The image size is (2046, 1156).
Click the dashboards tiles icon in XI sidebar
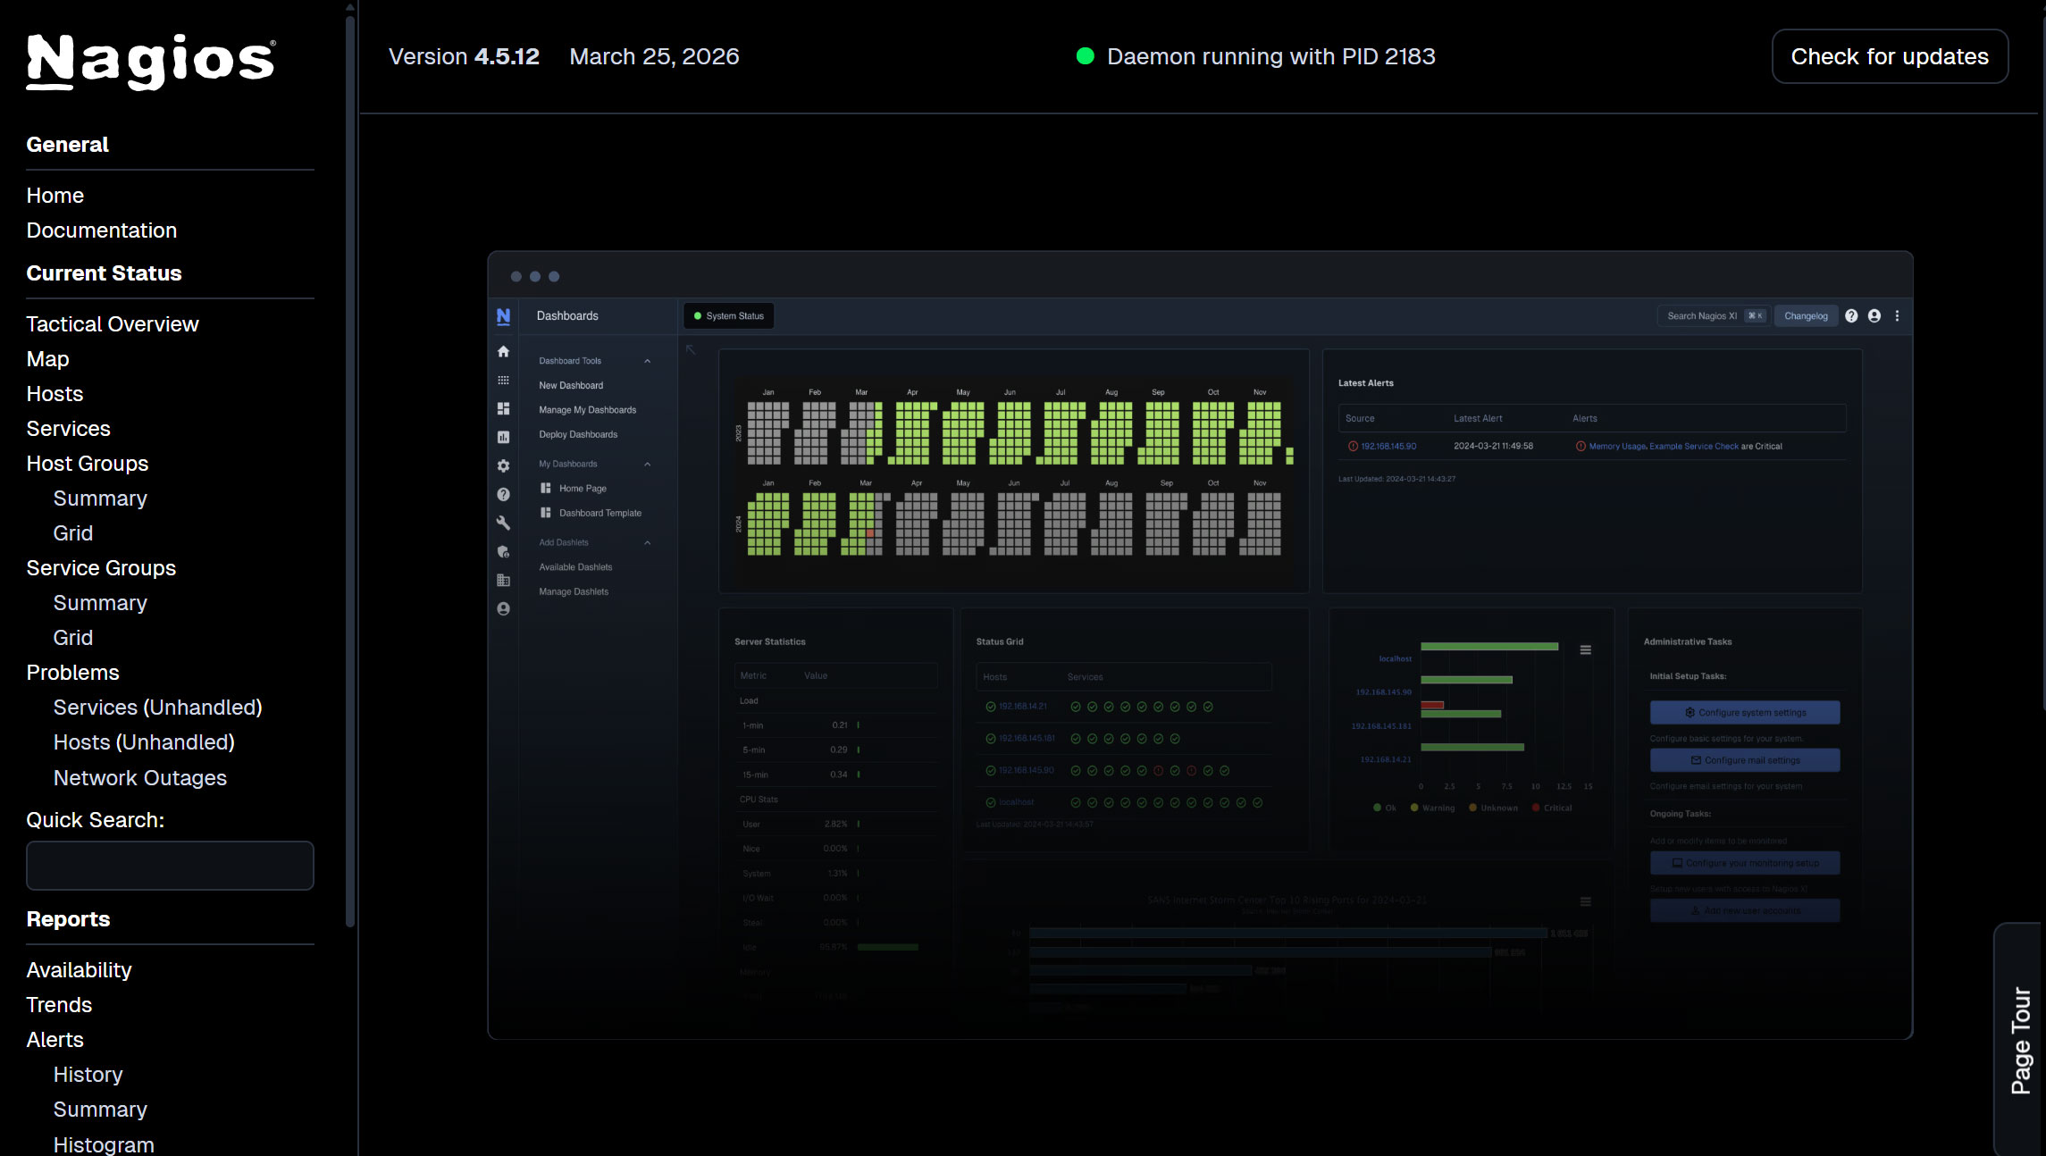[503, 409]
